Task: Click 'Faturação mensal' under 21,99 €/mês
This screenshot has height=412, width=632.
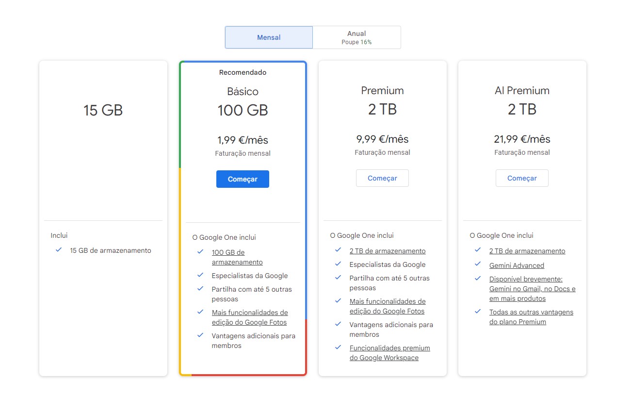Action: point(522,152)
